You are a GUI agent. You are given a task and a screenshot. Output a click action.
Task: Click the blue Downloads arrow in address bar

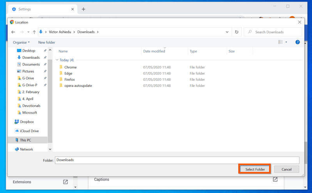tap(41, 32)
